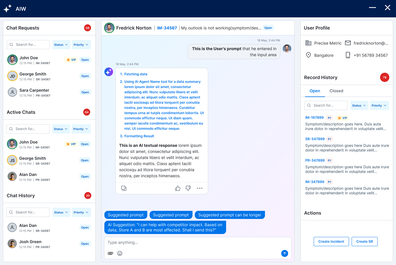Open the Status dropdown in Chat Requests
This screenshot has width=396, height=265.
[61, 44]
